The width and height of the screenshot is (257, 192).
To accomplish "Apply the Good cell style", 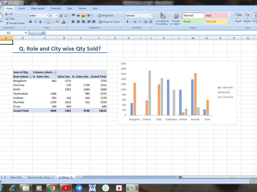I will (x=193, y=22).
